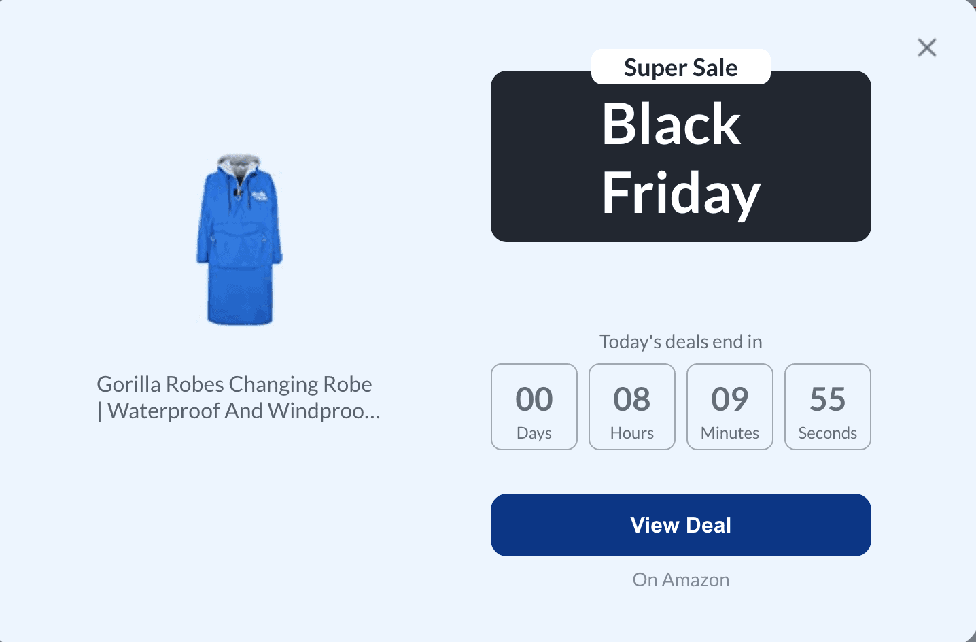The image size is (976, 642).
Task: Select the 00 Days value
Action: pyautogui.click(x=534, y=399)
